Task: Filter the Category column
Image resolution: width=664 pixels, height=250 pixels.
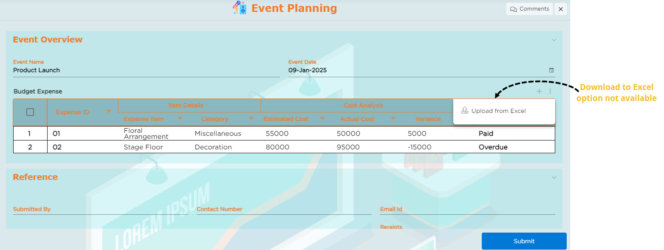Action: click(x=251, y=118)
